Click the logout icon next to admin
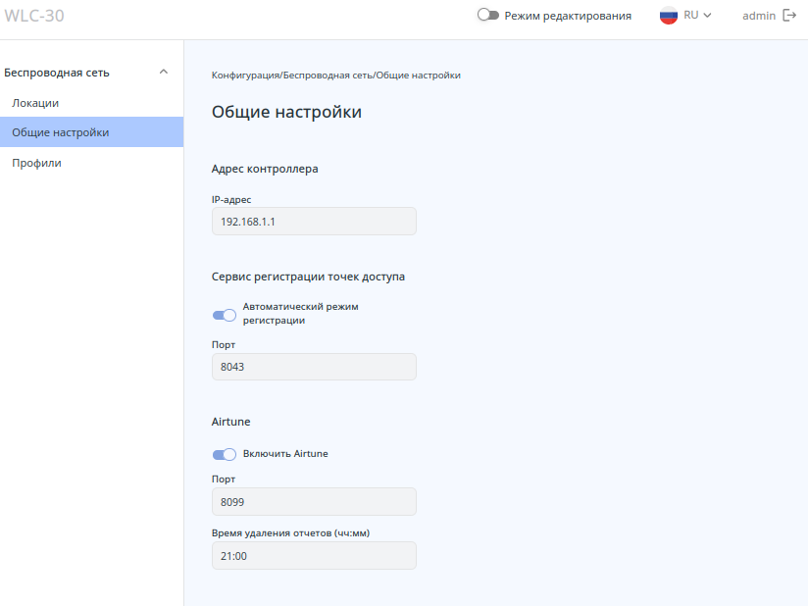Screen dimensions: 808x606 click(x=789, y=16)
